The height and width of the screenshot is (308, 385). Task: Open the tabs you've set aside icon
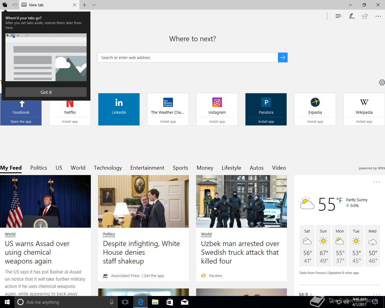(x=5, y=5)
